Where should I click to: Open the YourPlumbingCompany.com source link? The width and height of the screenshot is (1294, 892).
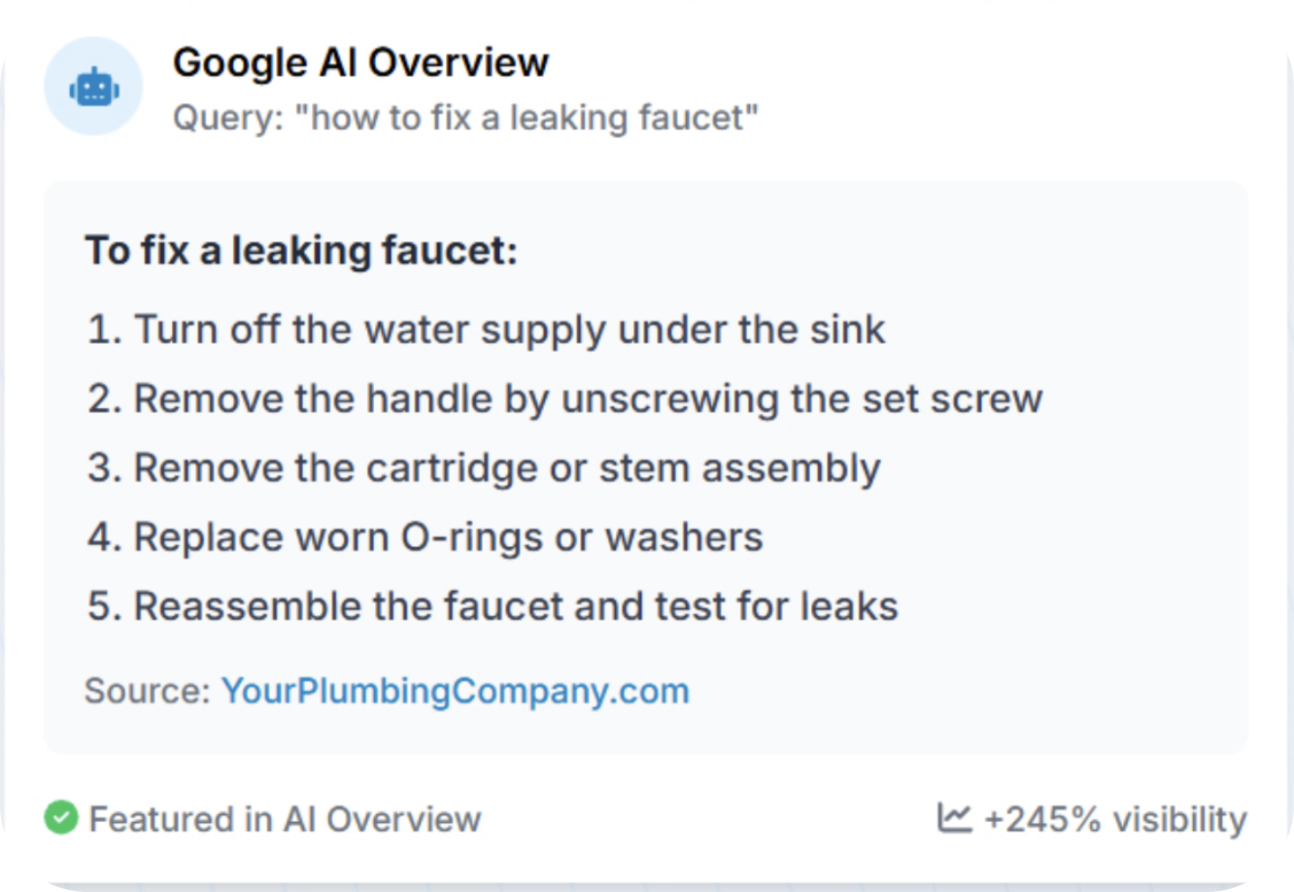point(455,691)
